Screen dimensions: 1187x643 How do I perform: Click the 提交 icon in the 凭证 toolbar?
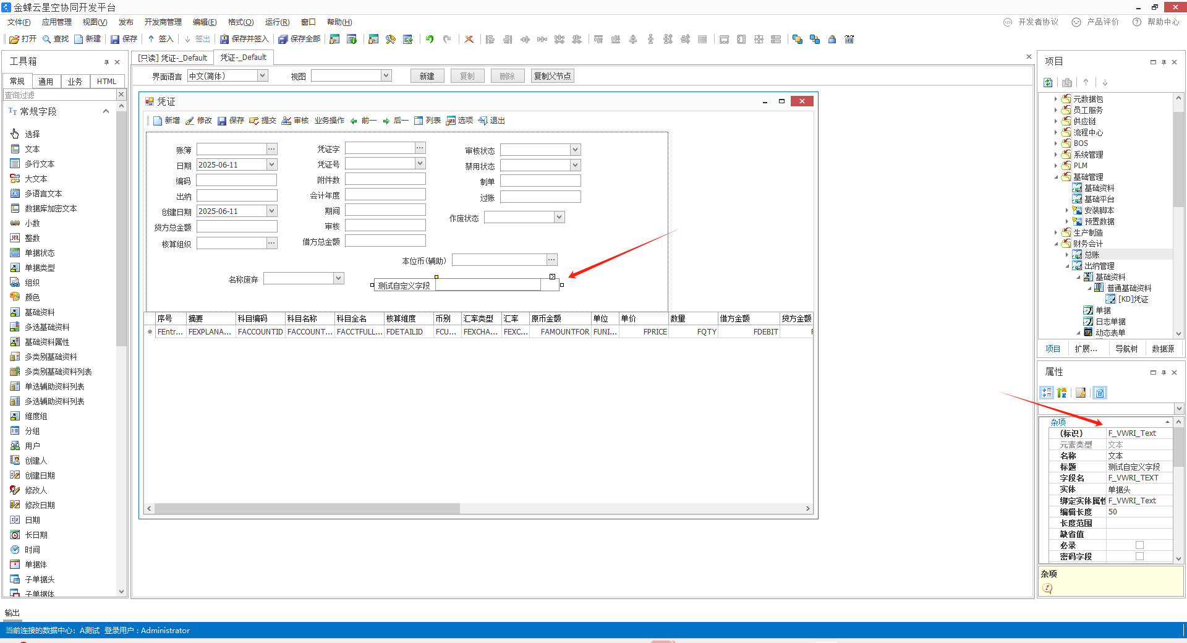tap(254, 121)
